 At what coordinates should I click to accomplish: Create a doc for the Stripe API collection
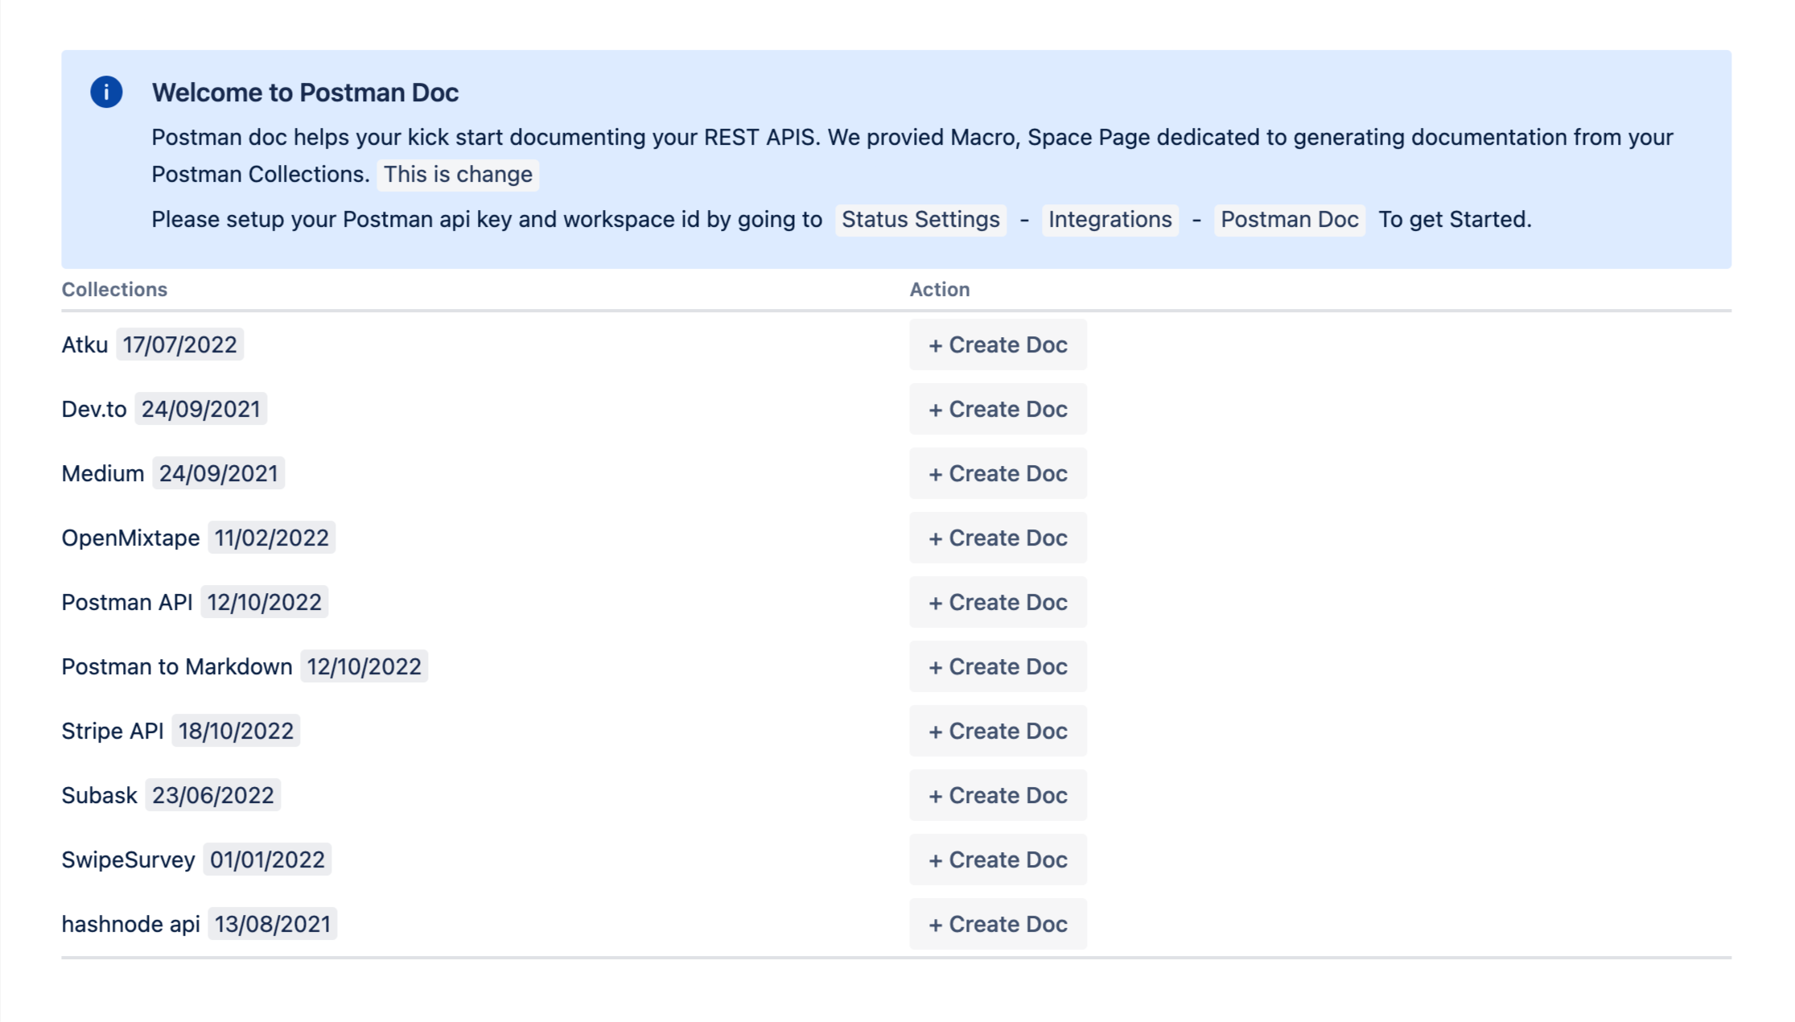[x=998, y=731]
